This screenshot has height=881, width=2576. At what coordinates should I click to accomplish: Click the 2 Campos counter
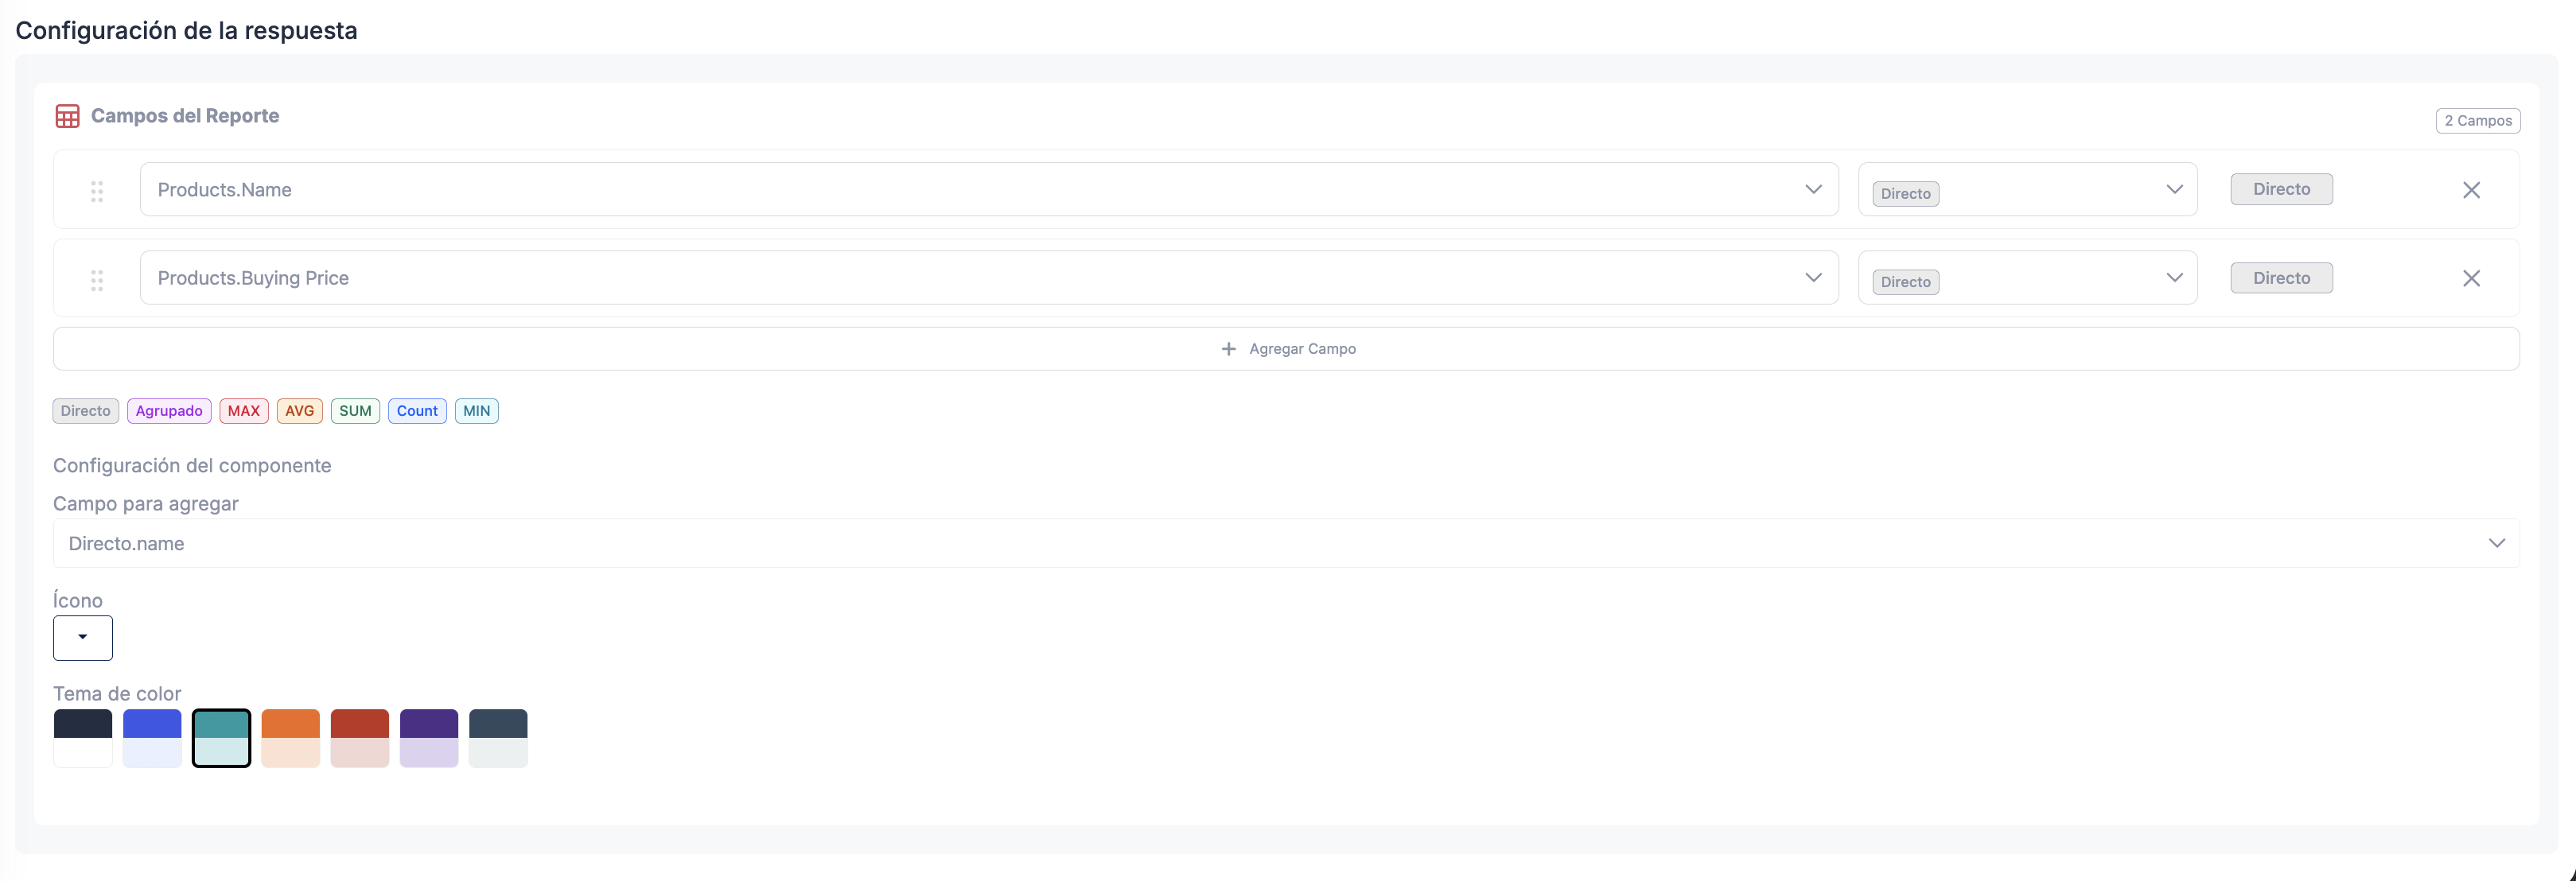pyautogui.click(x=2477, y=120)
